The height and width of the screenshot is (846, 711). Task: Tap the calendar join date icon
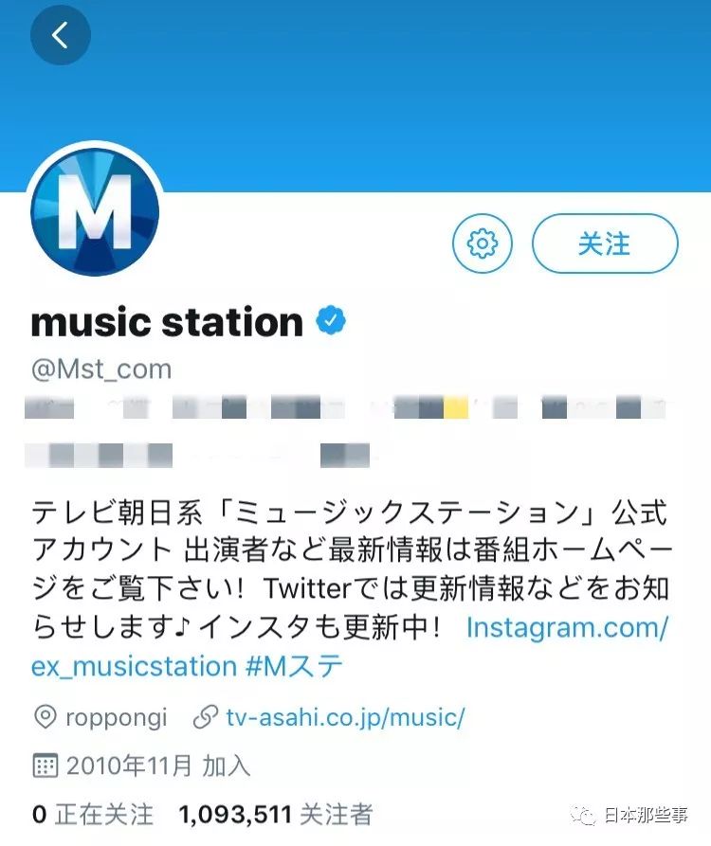[46, 765]
